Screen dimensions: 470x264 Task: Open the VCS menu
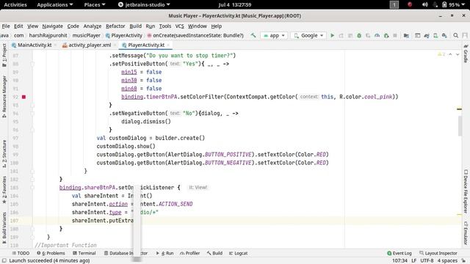179,26
